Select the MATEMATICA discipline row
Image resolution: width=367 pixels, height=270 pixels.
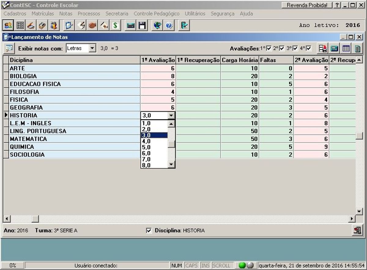point(28,139)
